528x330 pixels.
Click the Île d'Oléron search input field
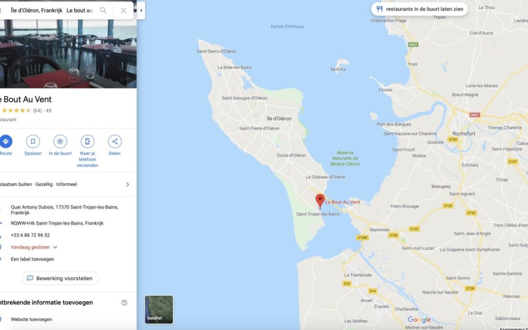(x=52, y=10)
